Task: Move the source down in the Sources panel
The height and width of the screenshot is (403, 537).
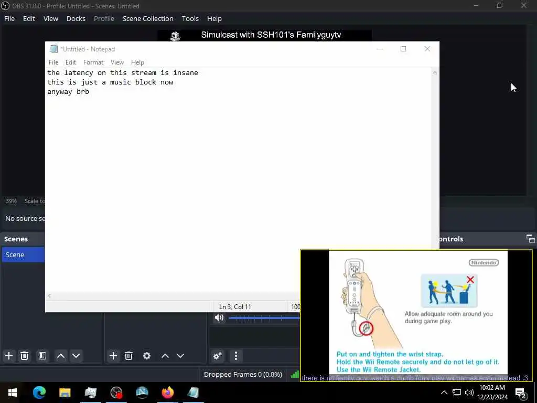Action: [180, 356]
